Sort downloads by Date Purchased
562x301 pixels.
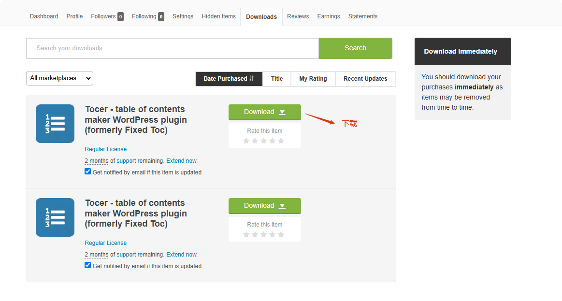(x=229, y=79)
